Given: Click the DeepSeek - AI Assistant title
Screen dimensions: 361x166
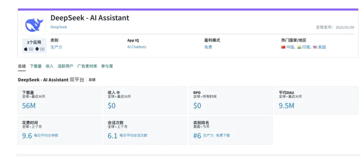Looking at the screenshot, I should point(90,18).
